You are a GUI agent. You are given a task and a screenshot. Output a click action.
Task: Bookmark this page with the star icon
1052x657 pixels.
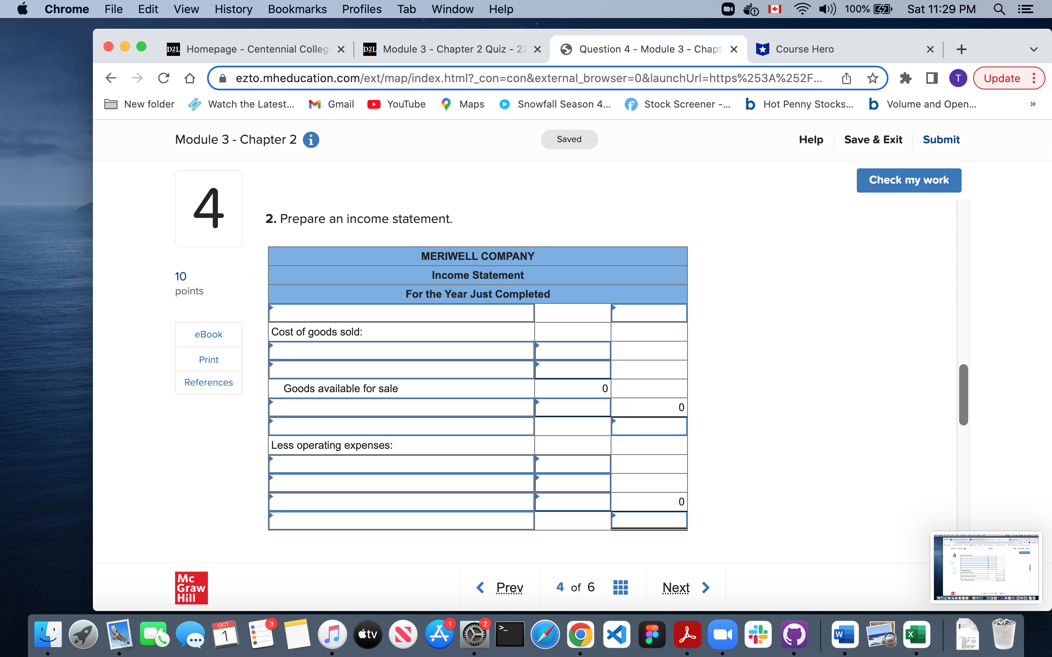(872, 78)
